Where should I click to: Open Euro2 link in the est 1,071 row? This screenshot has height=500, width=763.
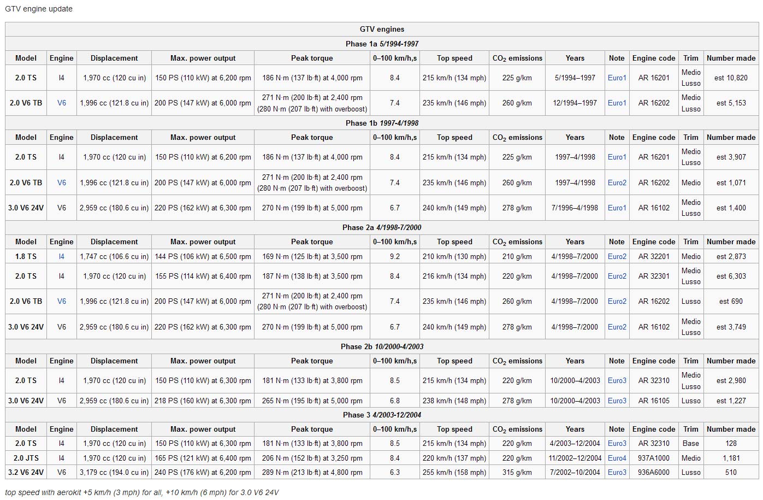tap(617, 183)
